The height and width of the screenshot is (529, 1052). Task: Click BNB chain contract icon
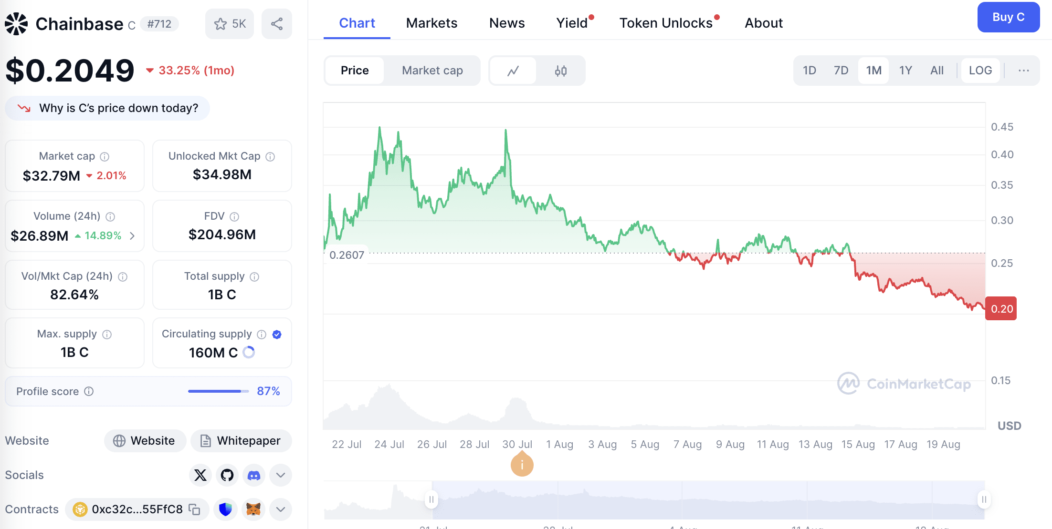(80, 509)
